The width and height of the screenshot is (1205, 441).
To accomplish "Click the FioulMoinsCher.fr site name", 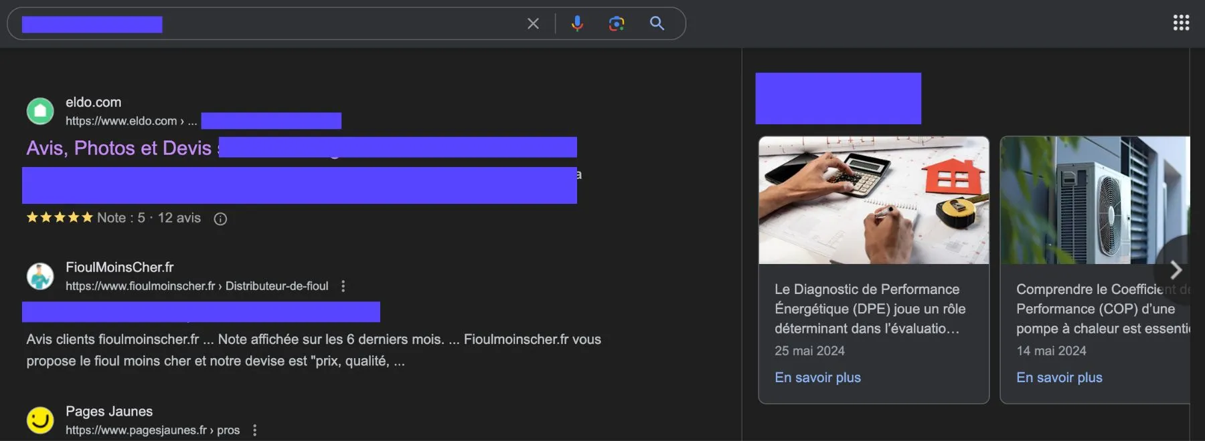I will click(x=120, y=267).
